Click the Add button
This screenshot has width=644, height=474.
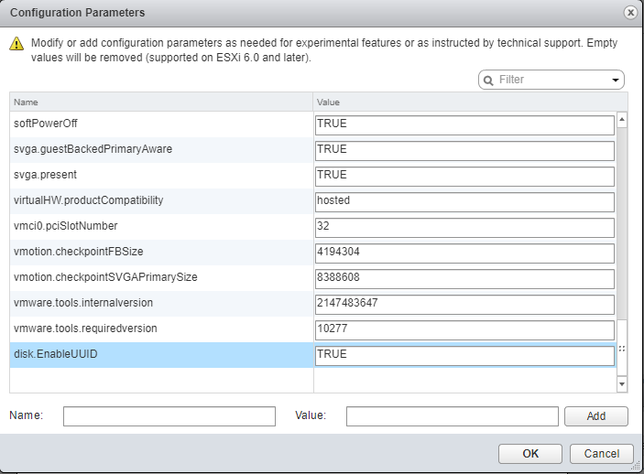(x=596, y=416)
